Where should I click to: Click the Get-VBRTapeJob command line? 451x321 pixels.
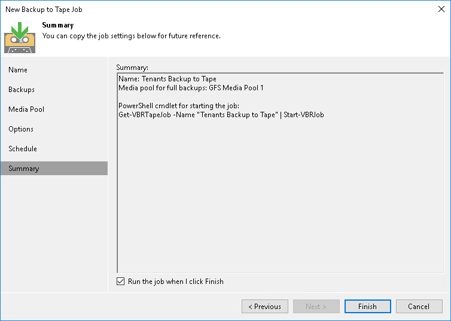click(x=221, y=115)
